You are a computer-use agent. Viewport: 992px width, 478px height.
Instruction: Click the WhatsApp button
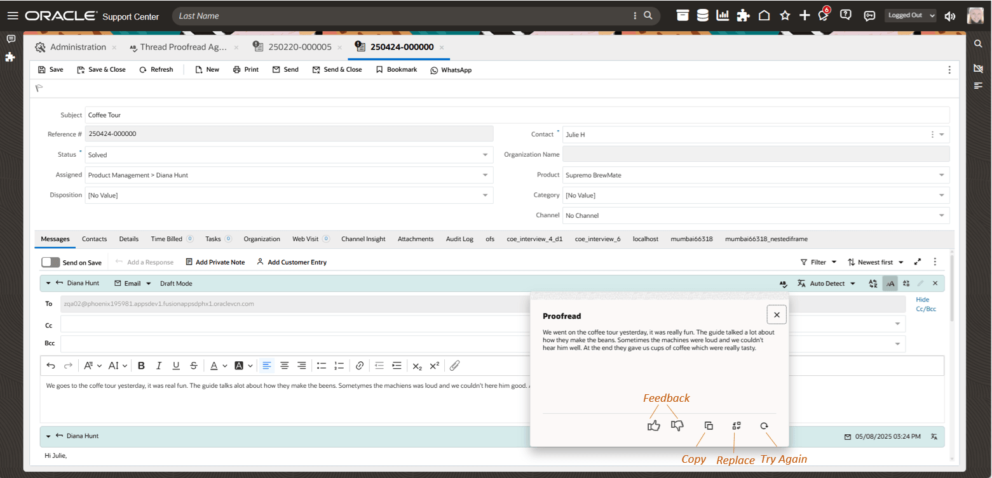click(x=451, y=70)
